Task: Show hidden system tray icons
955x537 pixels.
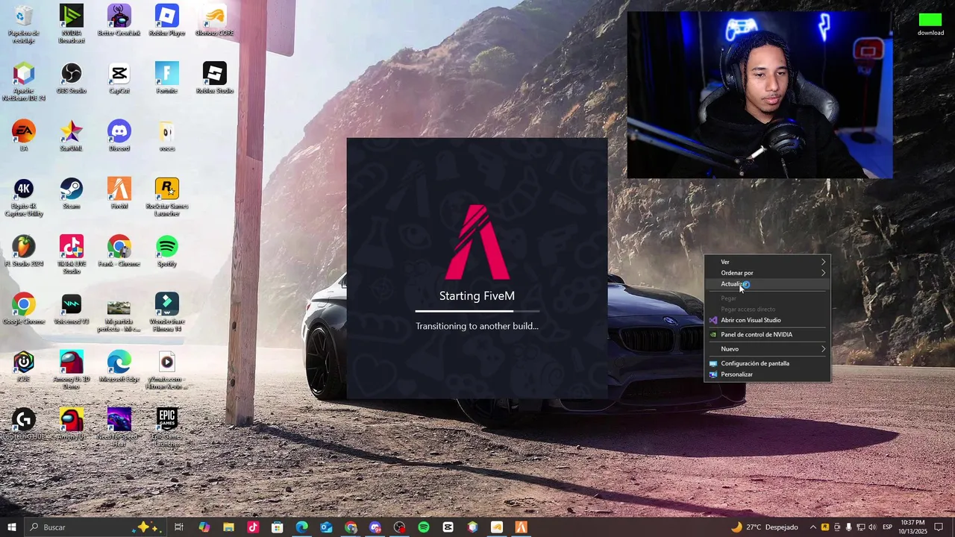Action: (813, 527)
